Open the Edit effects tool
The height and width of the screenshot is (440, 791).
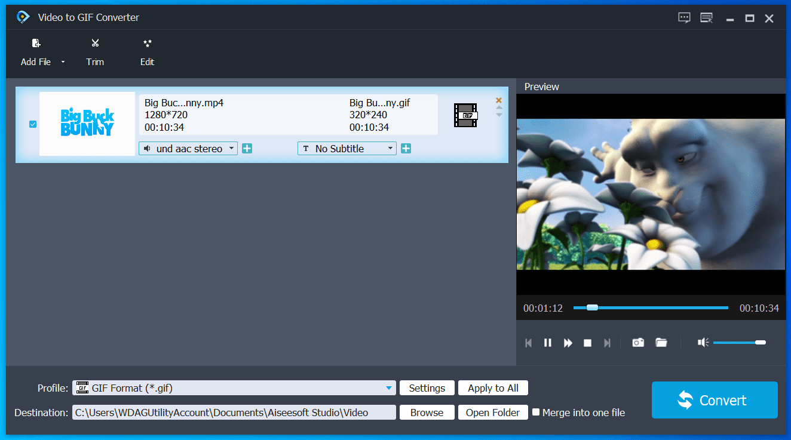[147, 52]
